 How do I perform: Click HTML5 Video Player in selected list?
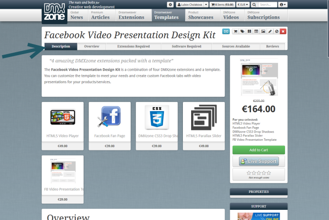(246, 123)
